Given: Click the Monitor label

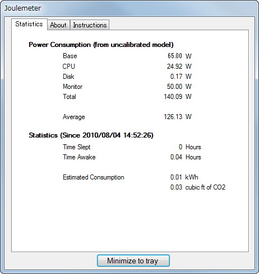Looking at the screenshot, I should click(72, 87).
